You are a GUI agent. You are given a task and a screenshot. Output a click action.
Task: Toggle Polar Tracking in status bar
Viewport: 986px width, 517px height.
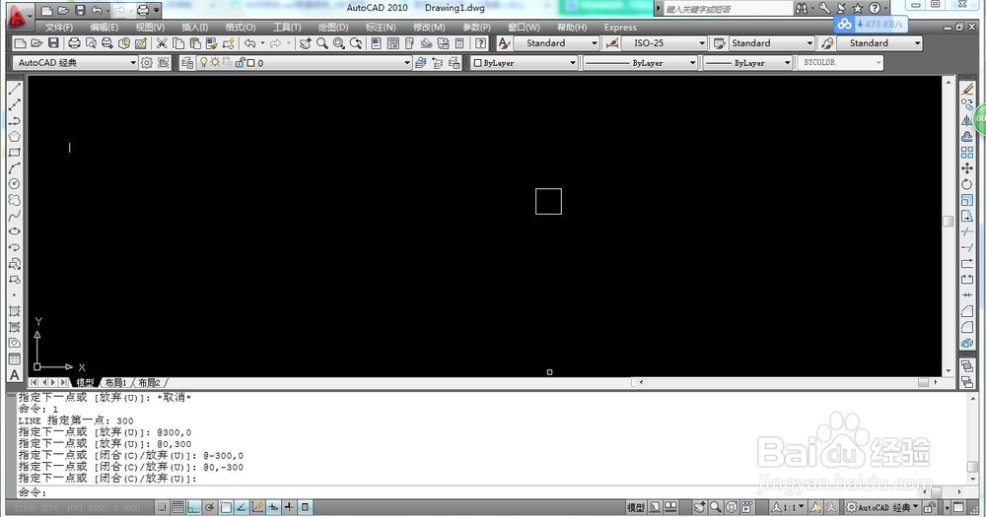(209, 507)
